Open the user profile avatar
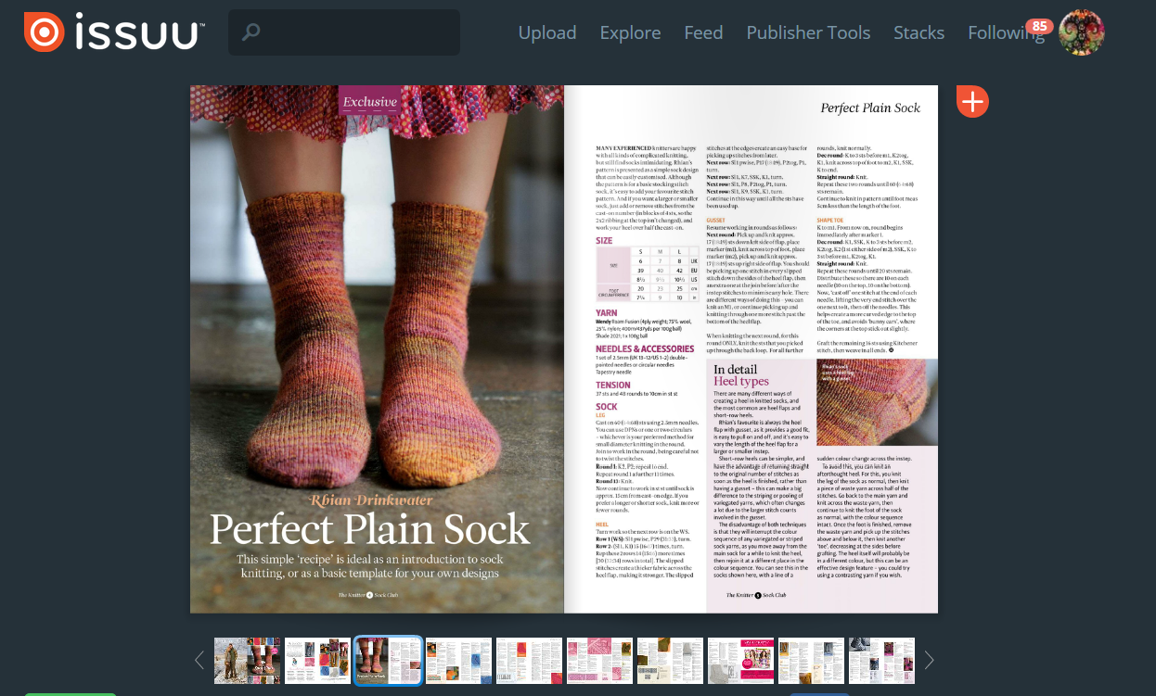 [1081, 32]
